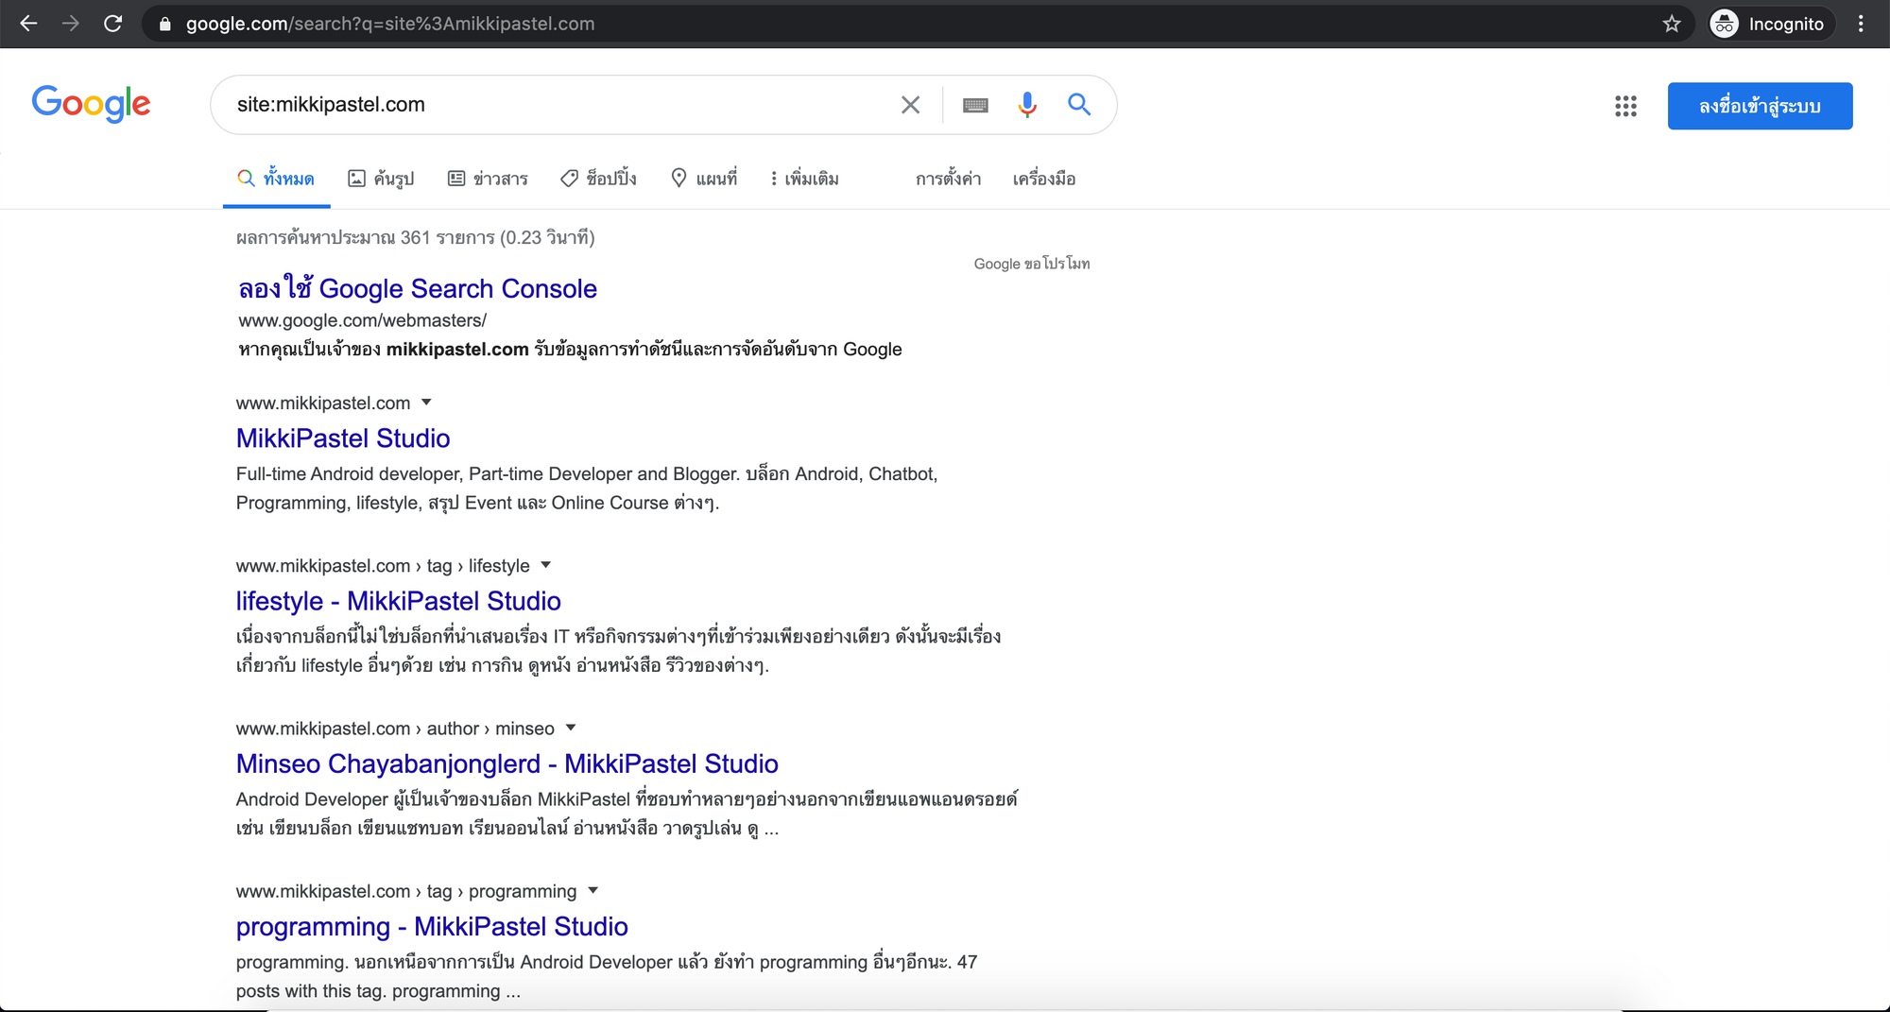
Task: Go back to previous page
Action: (x=29, y=24)
